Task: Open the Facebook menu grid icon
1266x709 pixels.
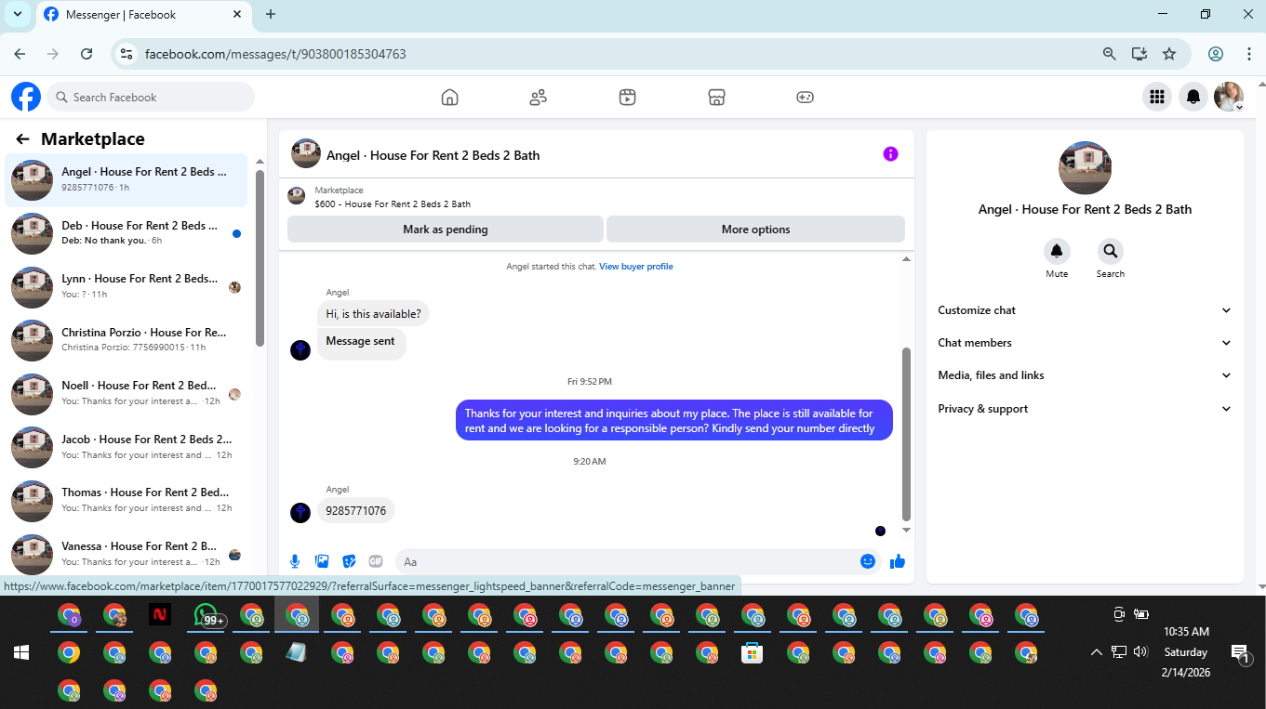Action: [1156, 97]
